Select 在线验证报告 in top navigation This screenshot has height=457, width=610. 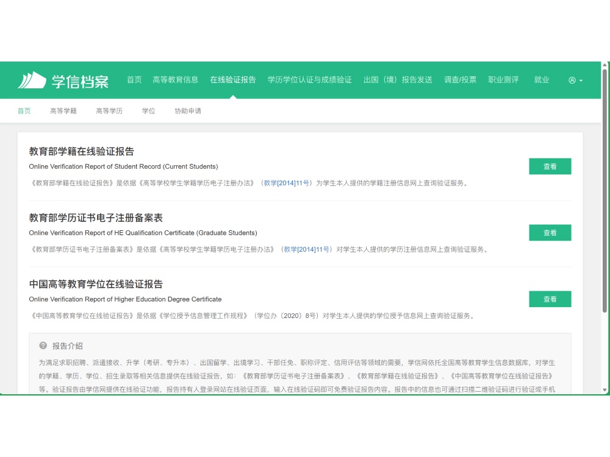coord(233,80)
